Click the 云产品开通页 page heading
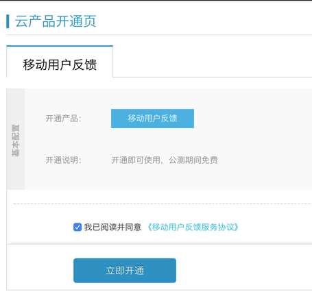 56,21
